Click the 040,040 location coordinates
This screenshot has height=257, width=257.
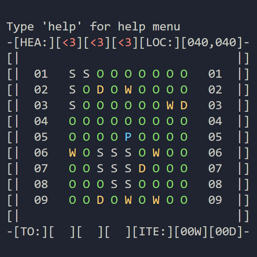pyautogui.click(x=212, y=43)
